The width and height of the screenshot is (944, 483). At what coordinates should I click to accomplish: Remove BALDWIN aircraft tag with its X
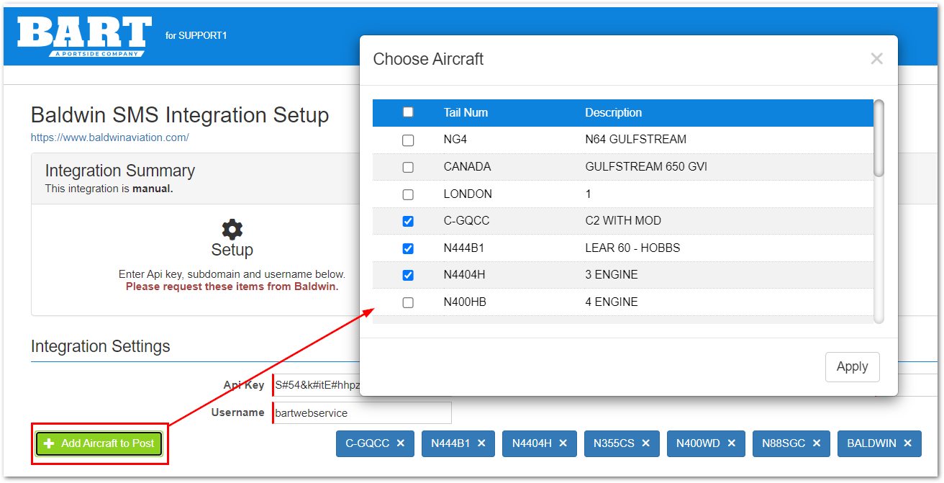908,443
